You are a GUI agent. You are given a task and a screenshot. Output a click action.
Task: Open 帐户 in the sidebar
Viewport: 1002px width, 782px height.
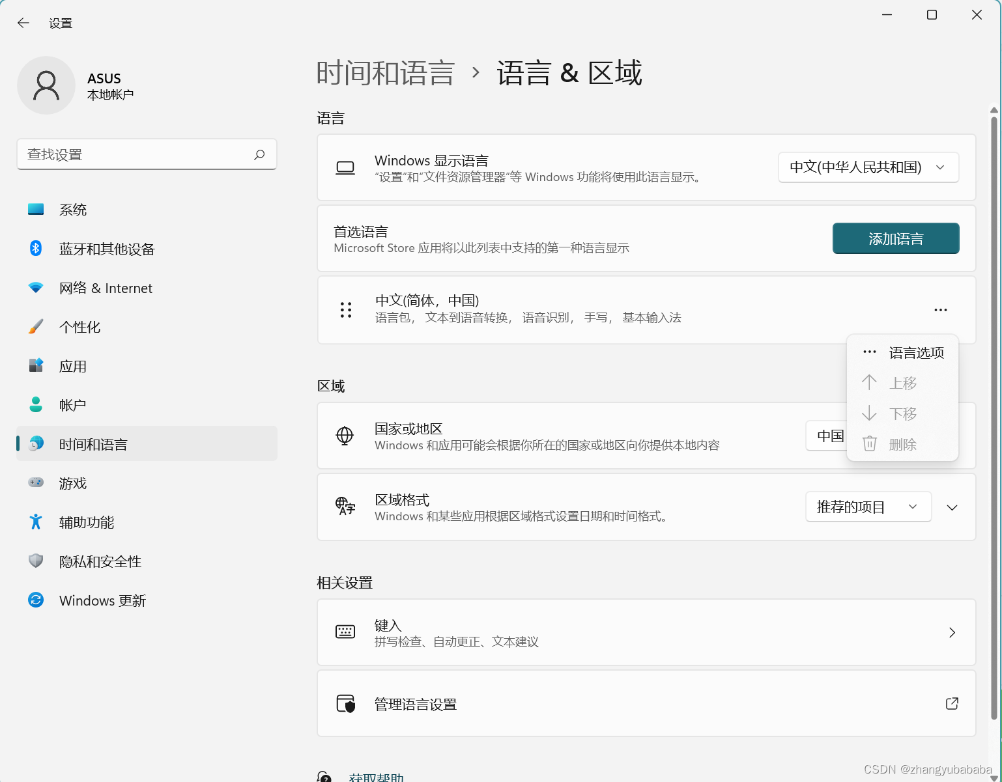tap(147, 405)
